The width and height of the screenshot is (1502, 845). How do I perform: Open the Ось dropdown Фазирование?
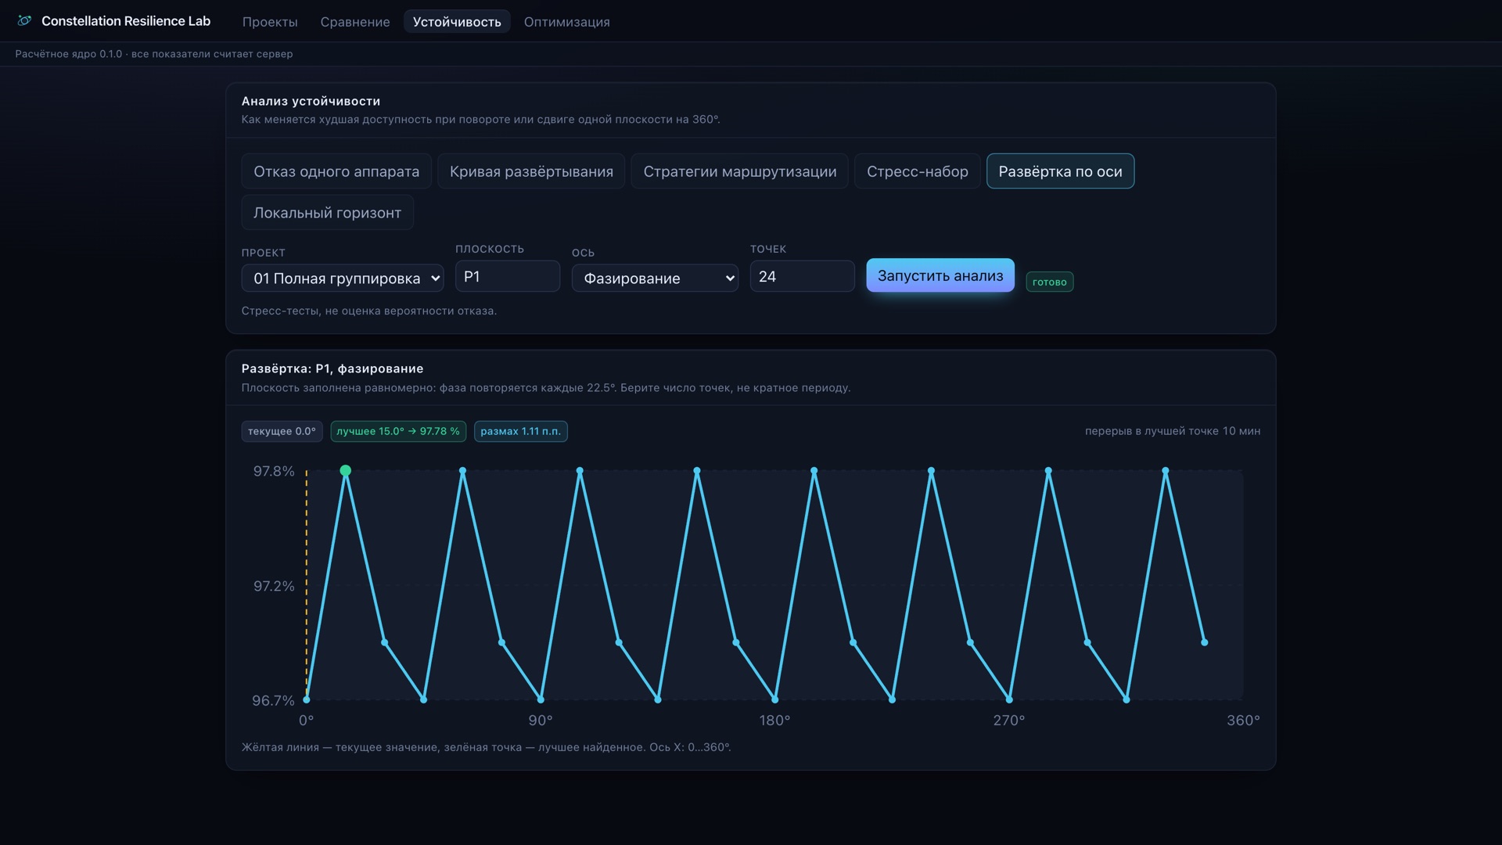pyautogui.click(x=655, y=279)
